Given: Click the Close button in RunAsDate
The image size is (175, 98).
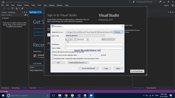Looking at the screenshot, I should point(106,68).
